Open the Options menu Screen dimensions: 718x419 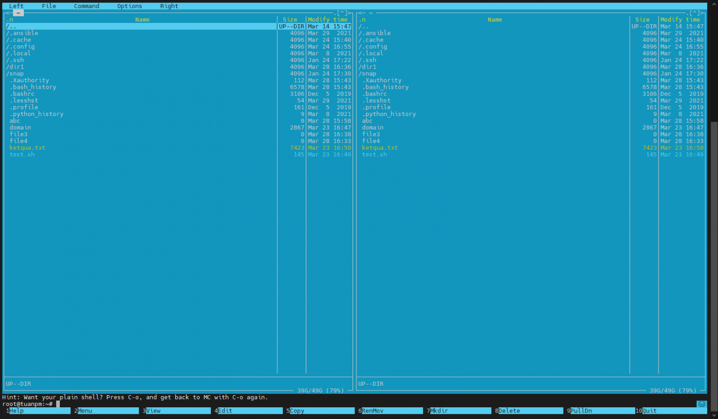tap(129, 6)
